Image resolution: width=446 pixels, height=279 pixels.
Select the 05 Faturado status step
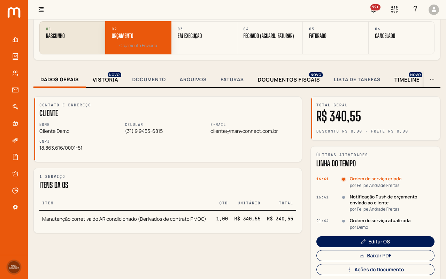coord(336,38)
